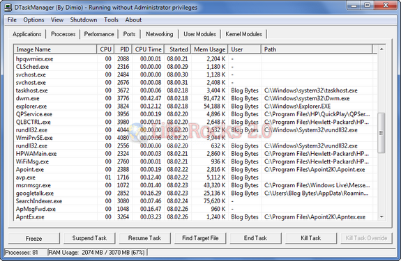Click the Find Target File button
The image size is (401, 261).
coord(200,238)
